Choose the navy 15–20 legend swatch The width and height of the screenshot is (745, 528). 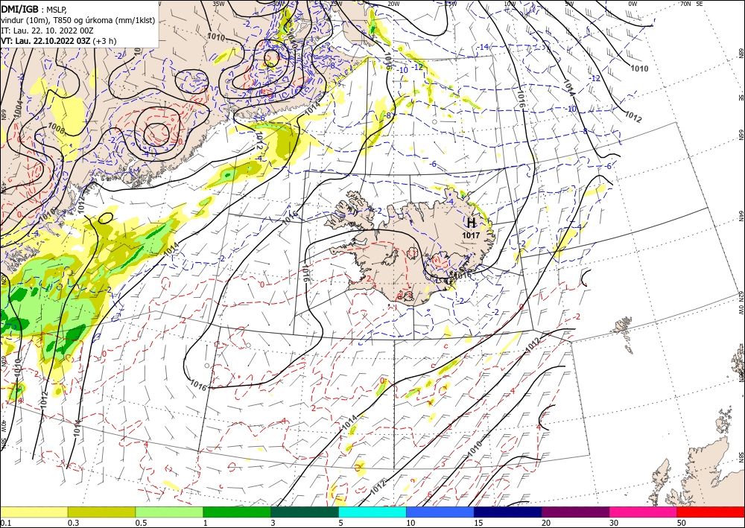point(508,512)
